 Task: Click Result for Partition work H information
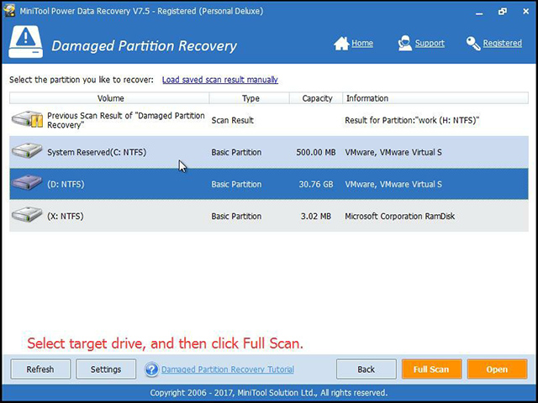click(x=412, y=120)
